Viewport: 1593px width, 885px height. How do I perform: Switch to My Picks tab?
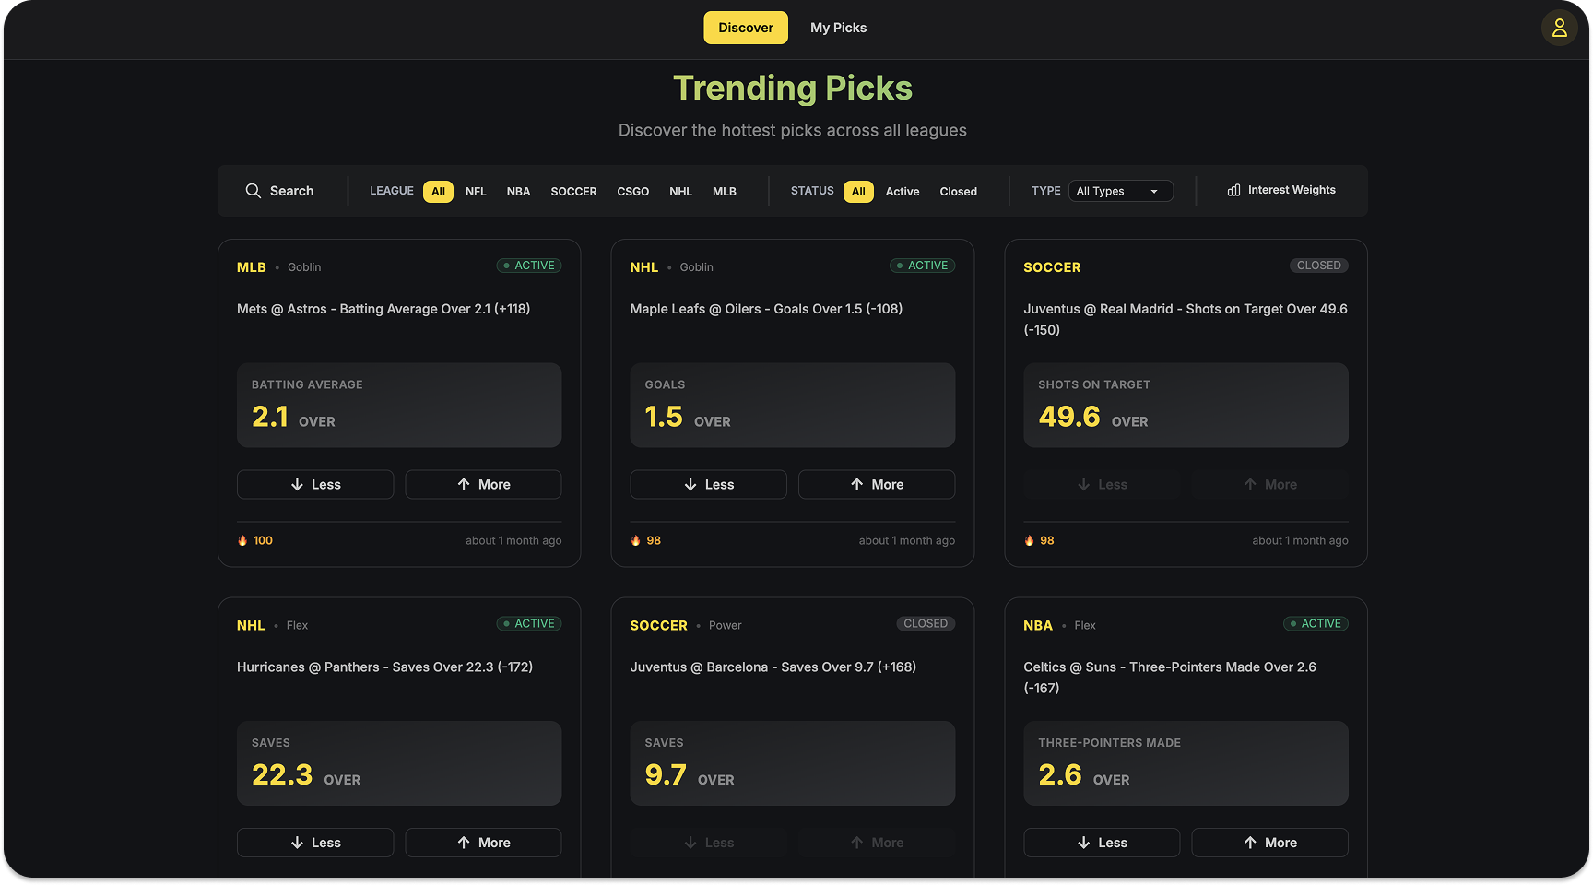coord(838,28)
